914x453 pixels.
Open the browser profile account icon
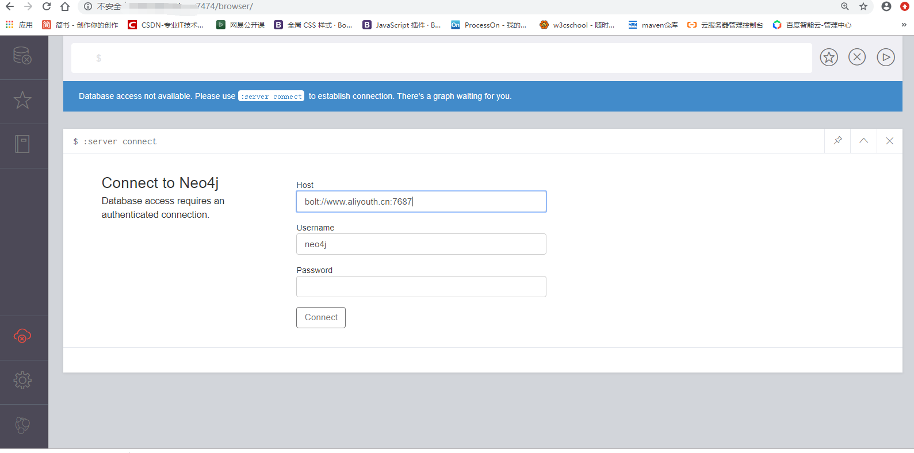[886, 6]
